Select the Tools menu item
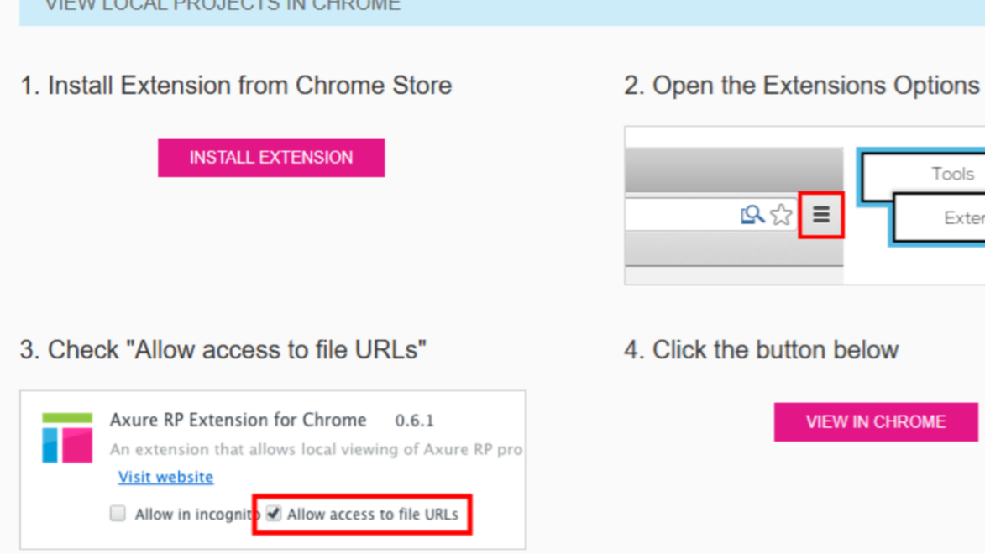Image resolution: width=985 pixels, height=554 pixels. (951, 174)
